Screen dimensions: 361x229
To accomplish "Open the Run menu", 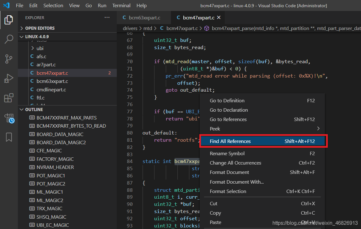I will (x=102, y=6).
